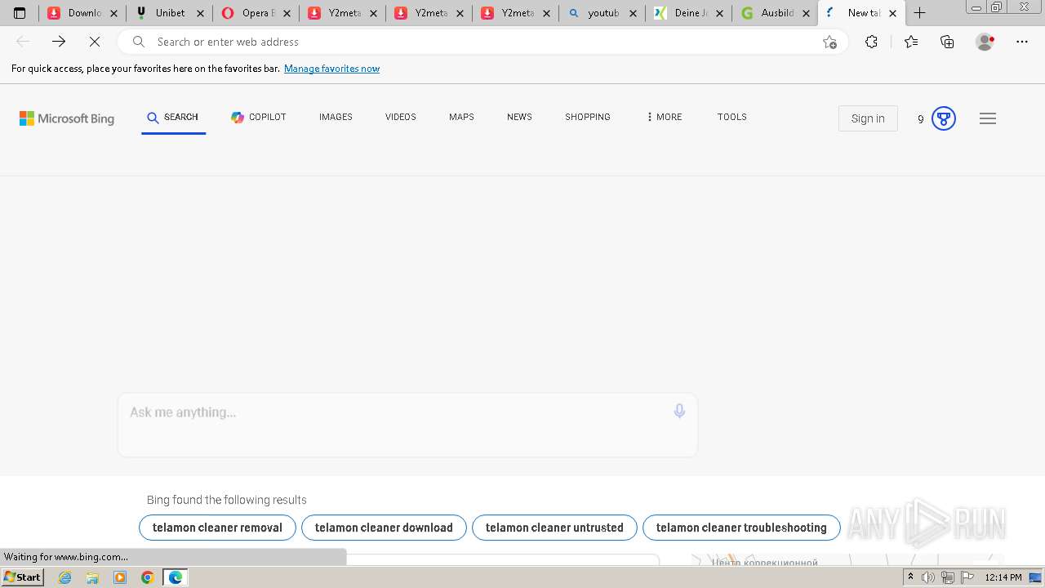1045x588 pixels.
Task: Click the forward navigation arrow
Action: click(x=59, y=42)
